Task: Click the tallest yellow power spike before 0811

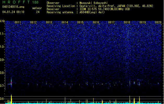Action: 11,99
